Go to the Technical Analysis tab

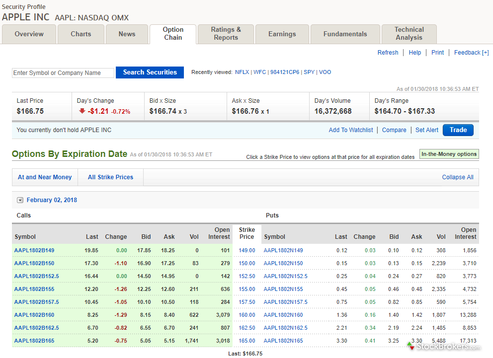(x=409, y=34)
